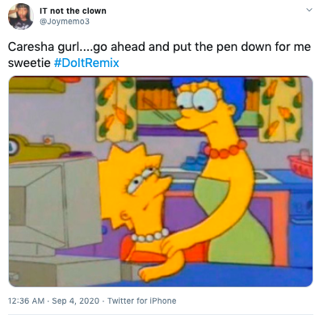Click the Sep 4, 2020 date
Viewport: 319px width, 315px height.
tap(75, 300)
